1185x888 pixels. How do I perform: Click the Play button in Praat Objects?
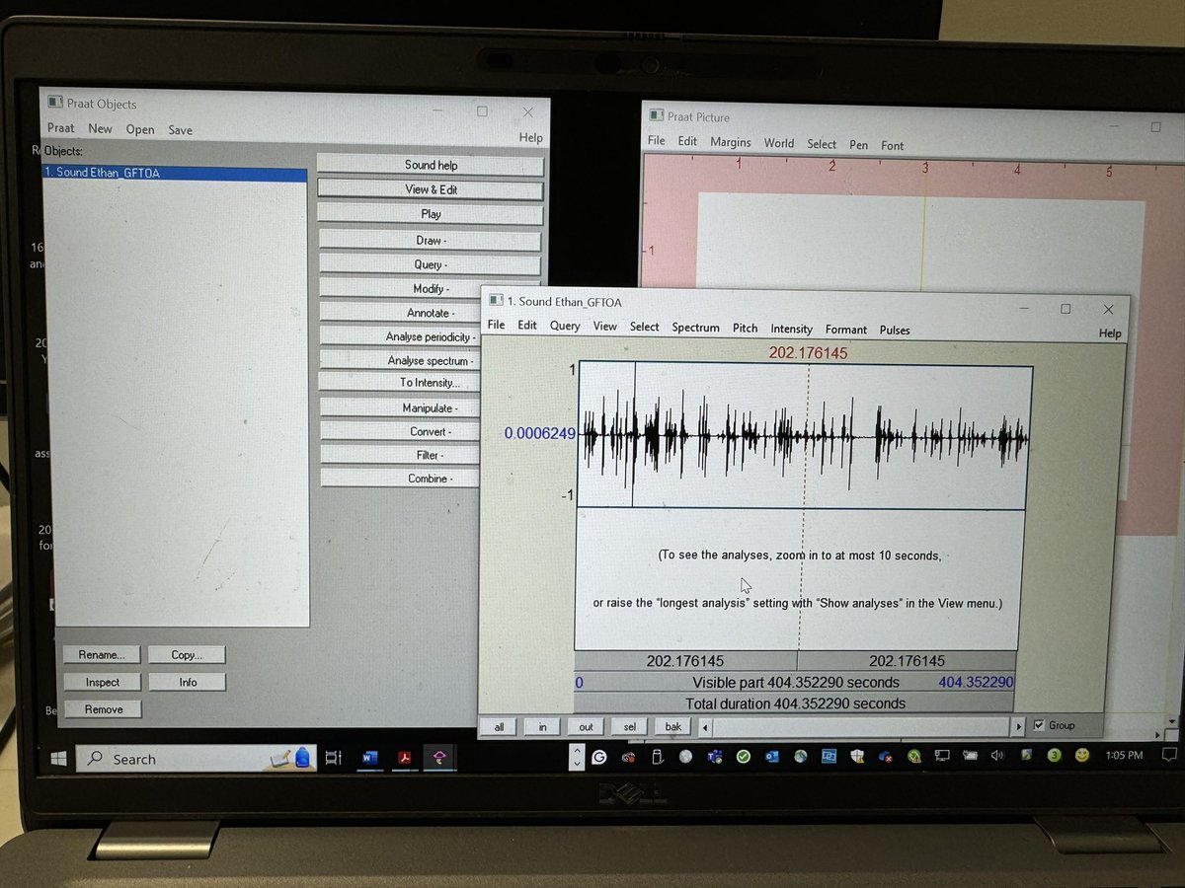point(431,214)
